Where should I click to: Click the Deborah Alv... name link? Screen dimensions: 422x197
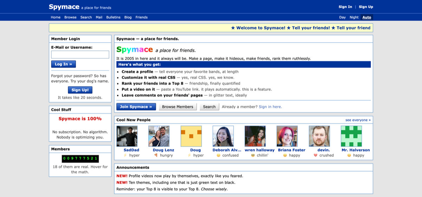[x=227, y=150]
